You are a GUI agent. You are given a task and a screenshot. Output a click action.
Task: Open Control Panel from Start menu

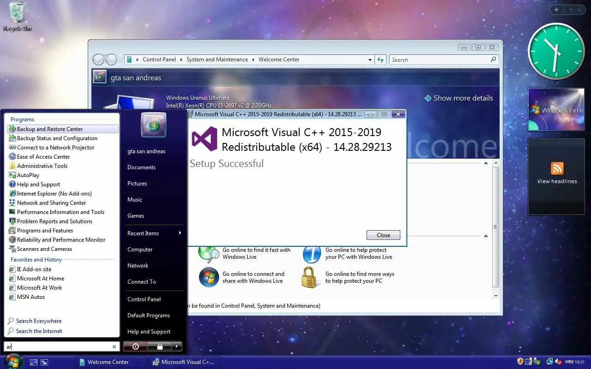[x=144, y=299]
